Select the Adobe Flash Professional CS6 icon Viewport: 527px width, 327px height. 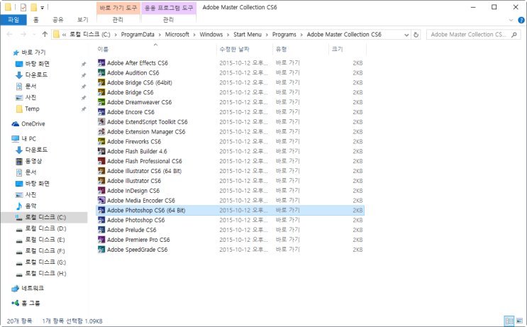101,161
